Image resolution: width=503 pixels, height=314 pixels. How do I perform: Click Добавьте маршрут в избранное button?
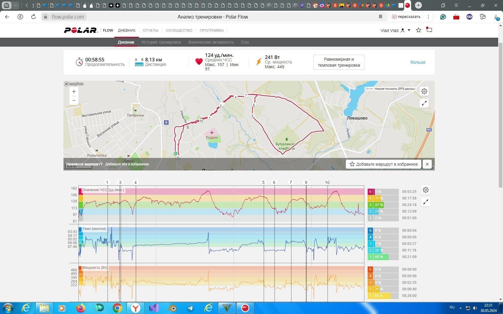tap(384, 164)
